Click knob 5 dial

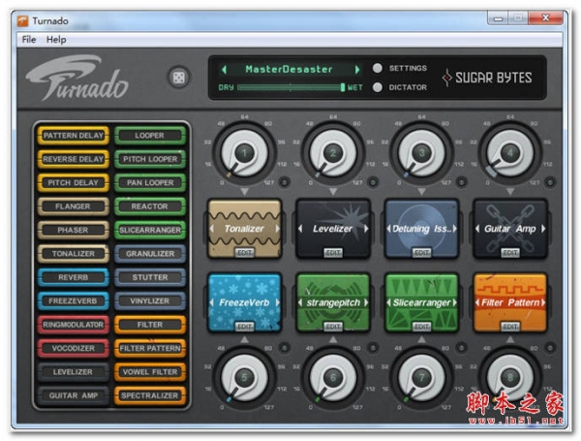pos(244,378)
